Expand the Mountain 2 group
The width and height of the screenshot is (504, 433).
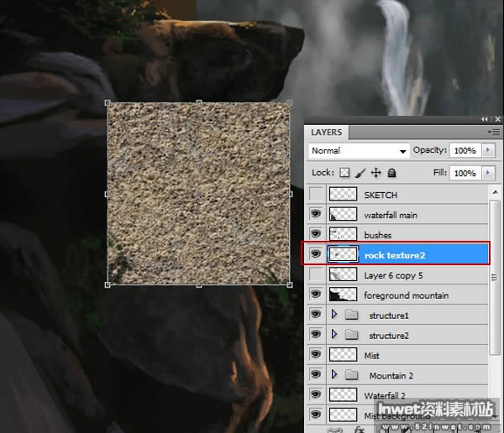pyautogui.click(x=334, y=374)
